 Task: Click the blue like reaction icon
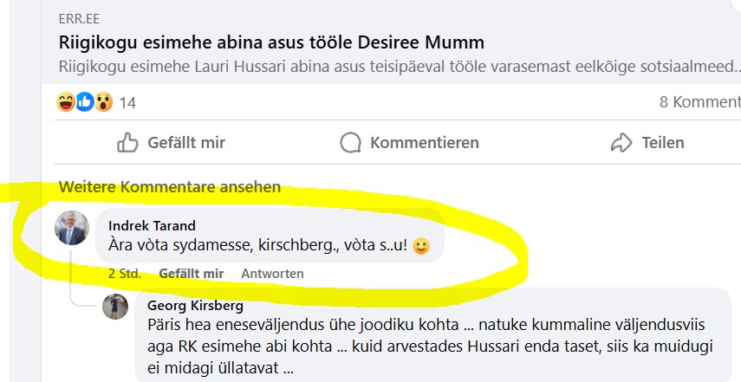tap(84, 102)
